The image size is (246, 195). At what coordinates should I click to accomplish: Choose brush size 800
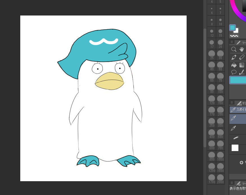(x=212, y=156)
